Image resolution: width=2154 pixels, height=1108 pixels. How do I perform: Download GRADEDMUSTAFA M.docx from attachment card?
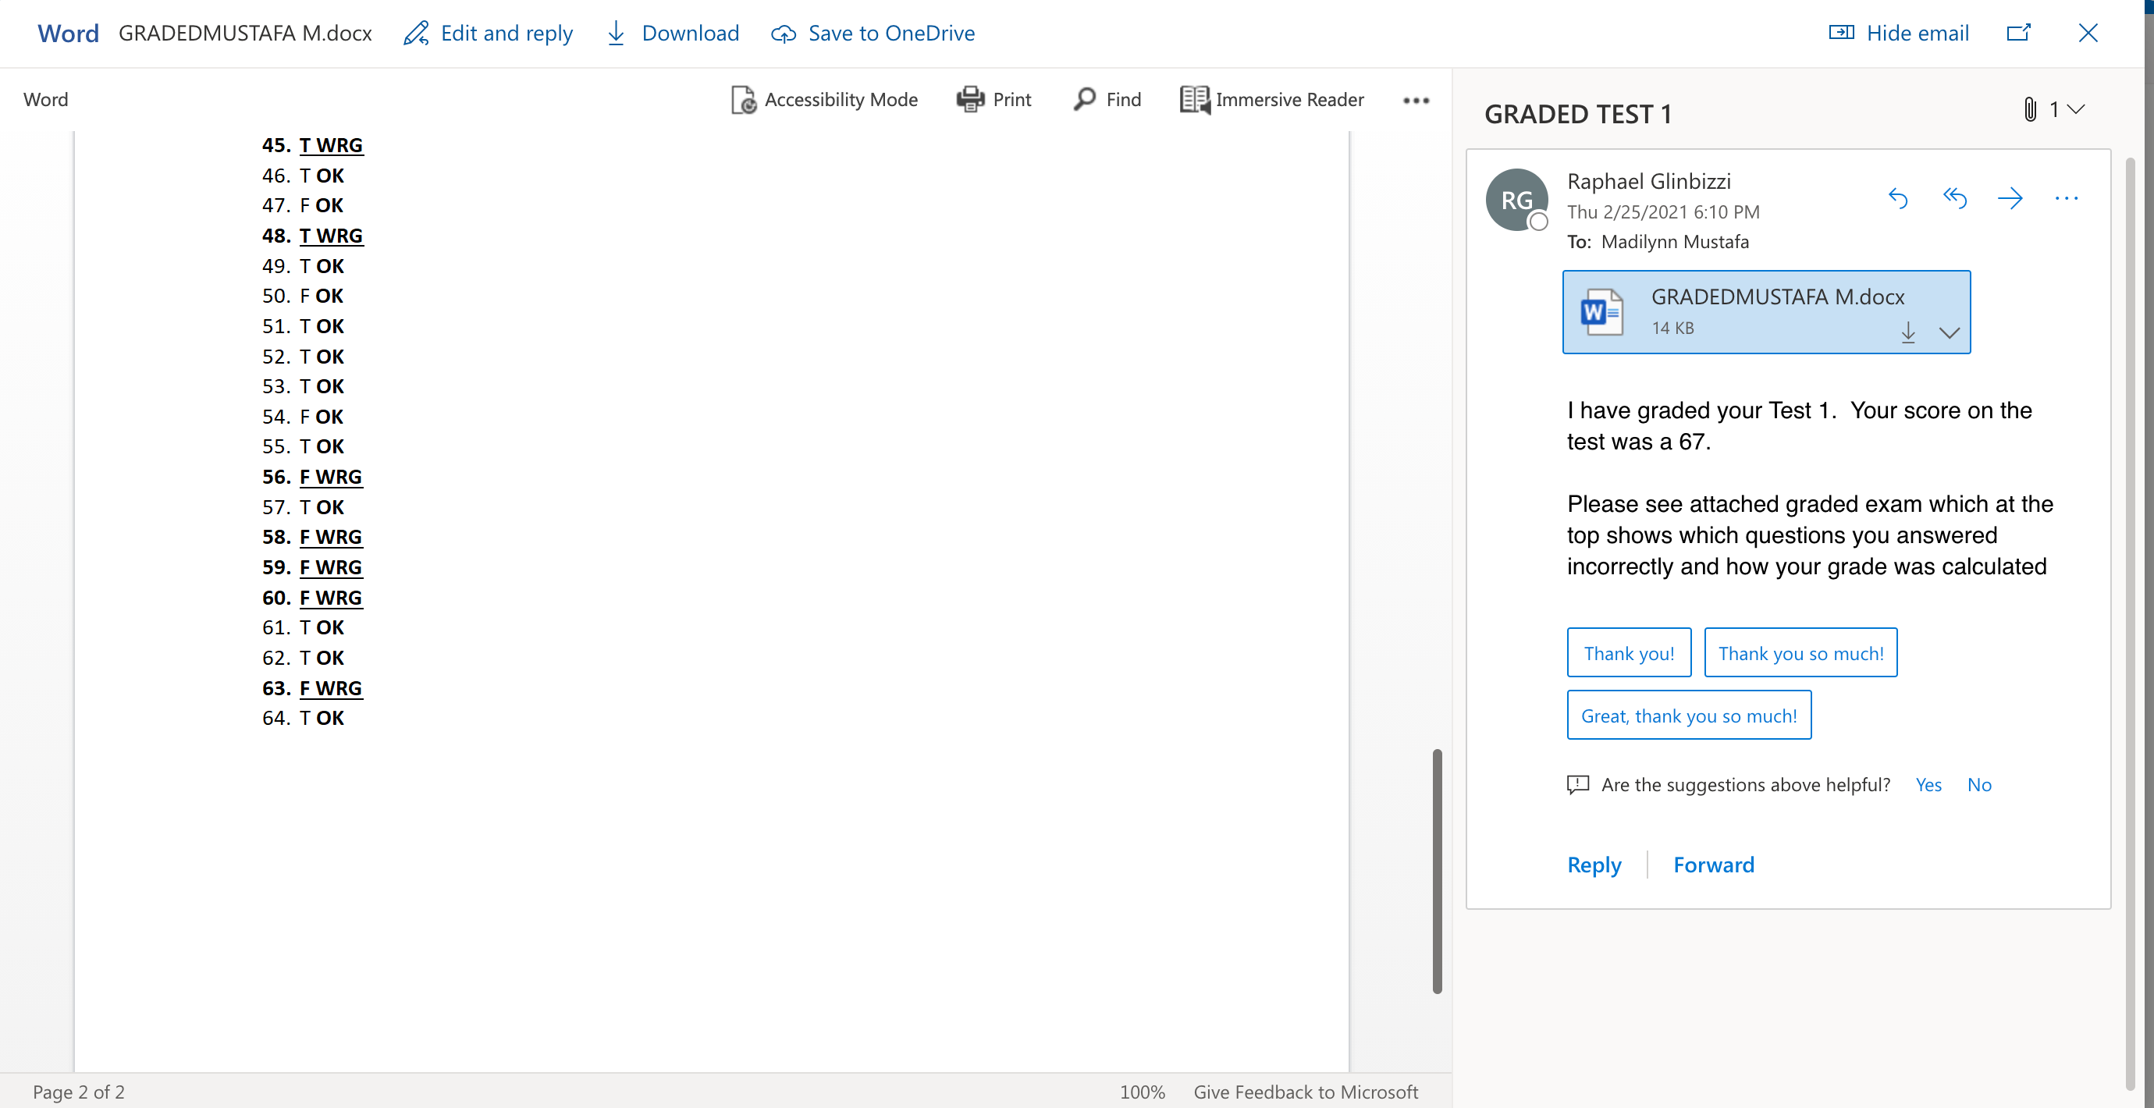[x=1908, y=332]
